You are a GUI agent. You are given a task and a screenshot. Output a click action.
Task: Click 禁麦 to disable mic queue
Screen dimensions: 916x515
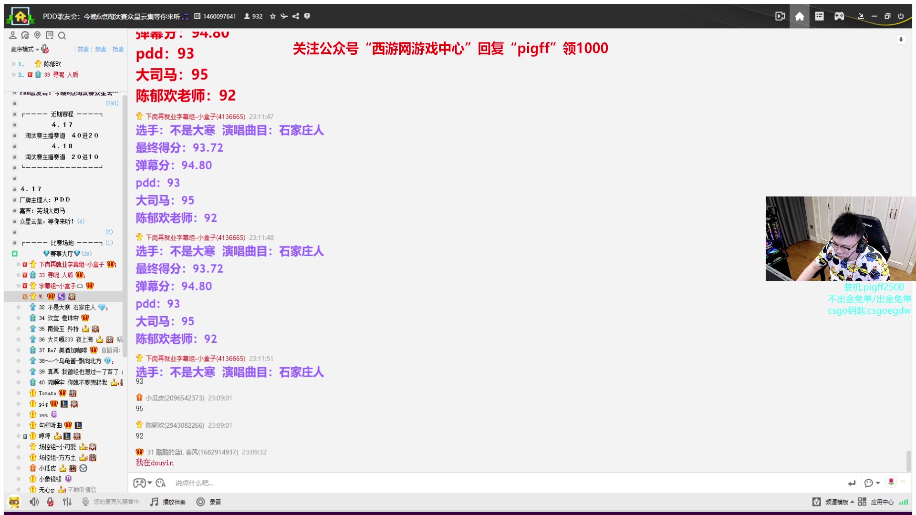coord(101,49)
